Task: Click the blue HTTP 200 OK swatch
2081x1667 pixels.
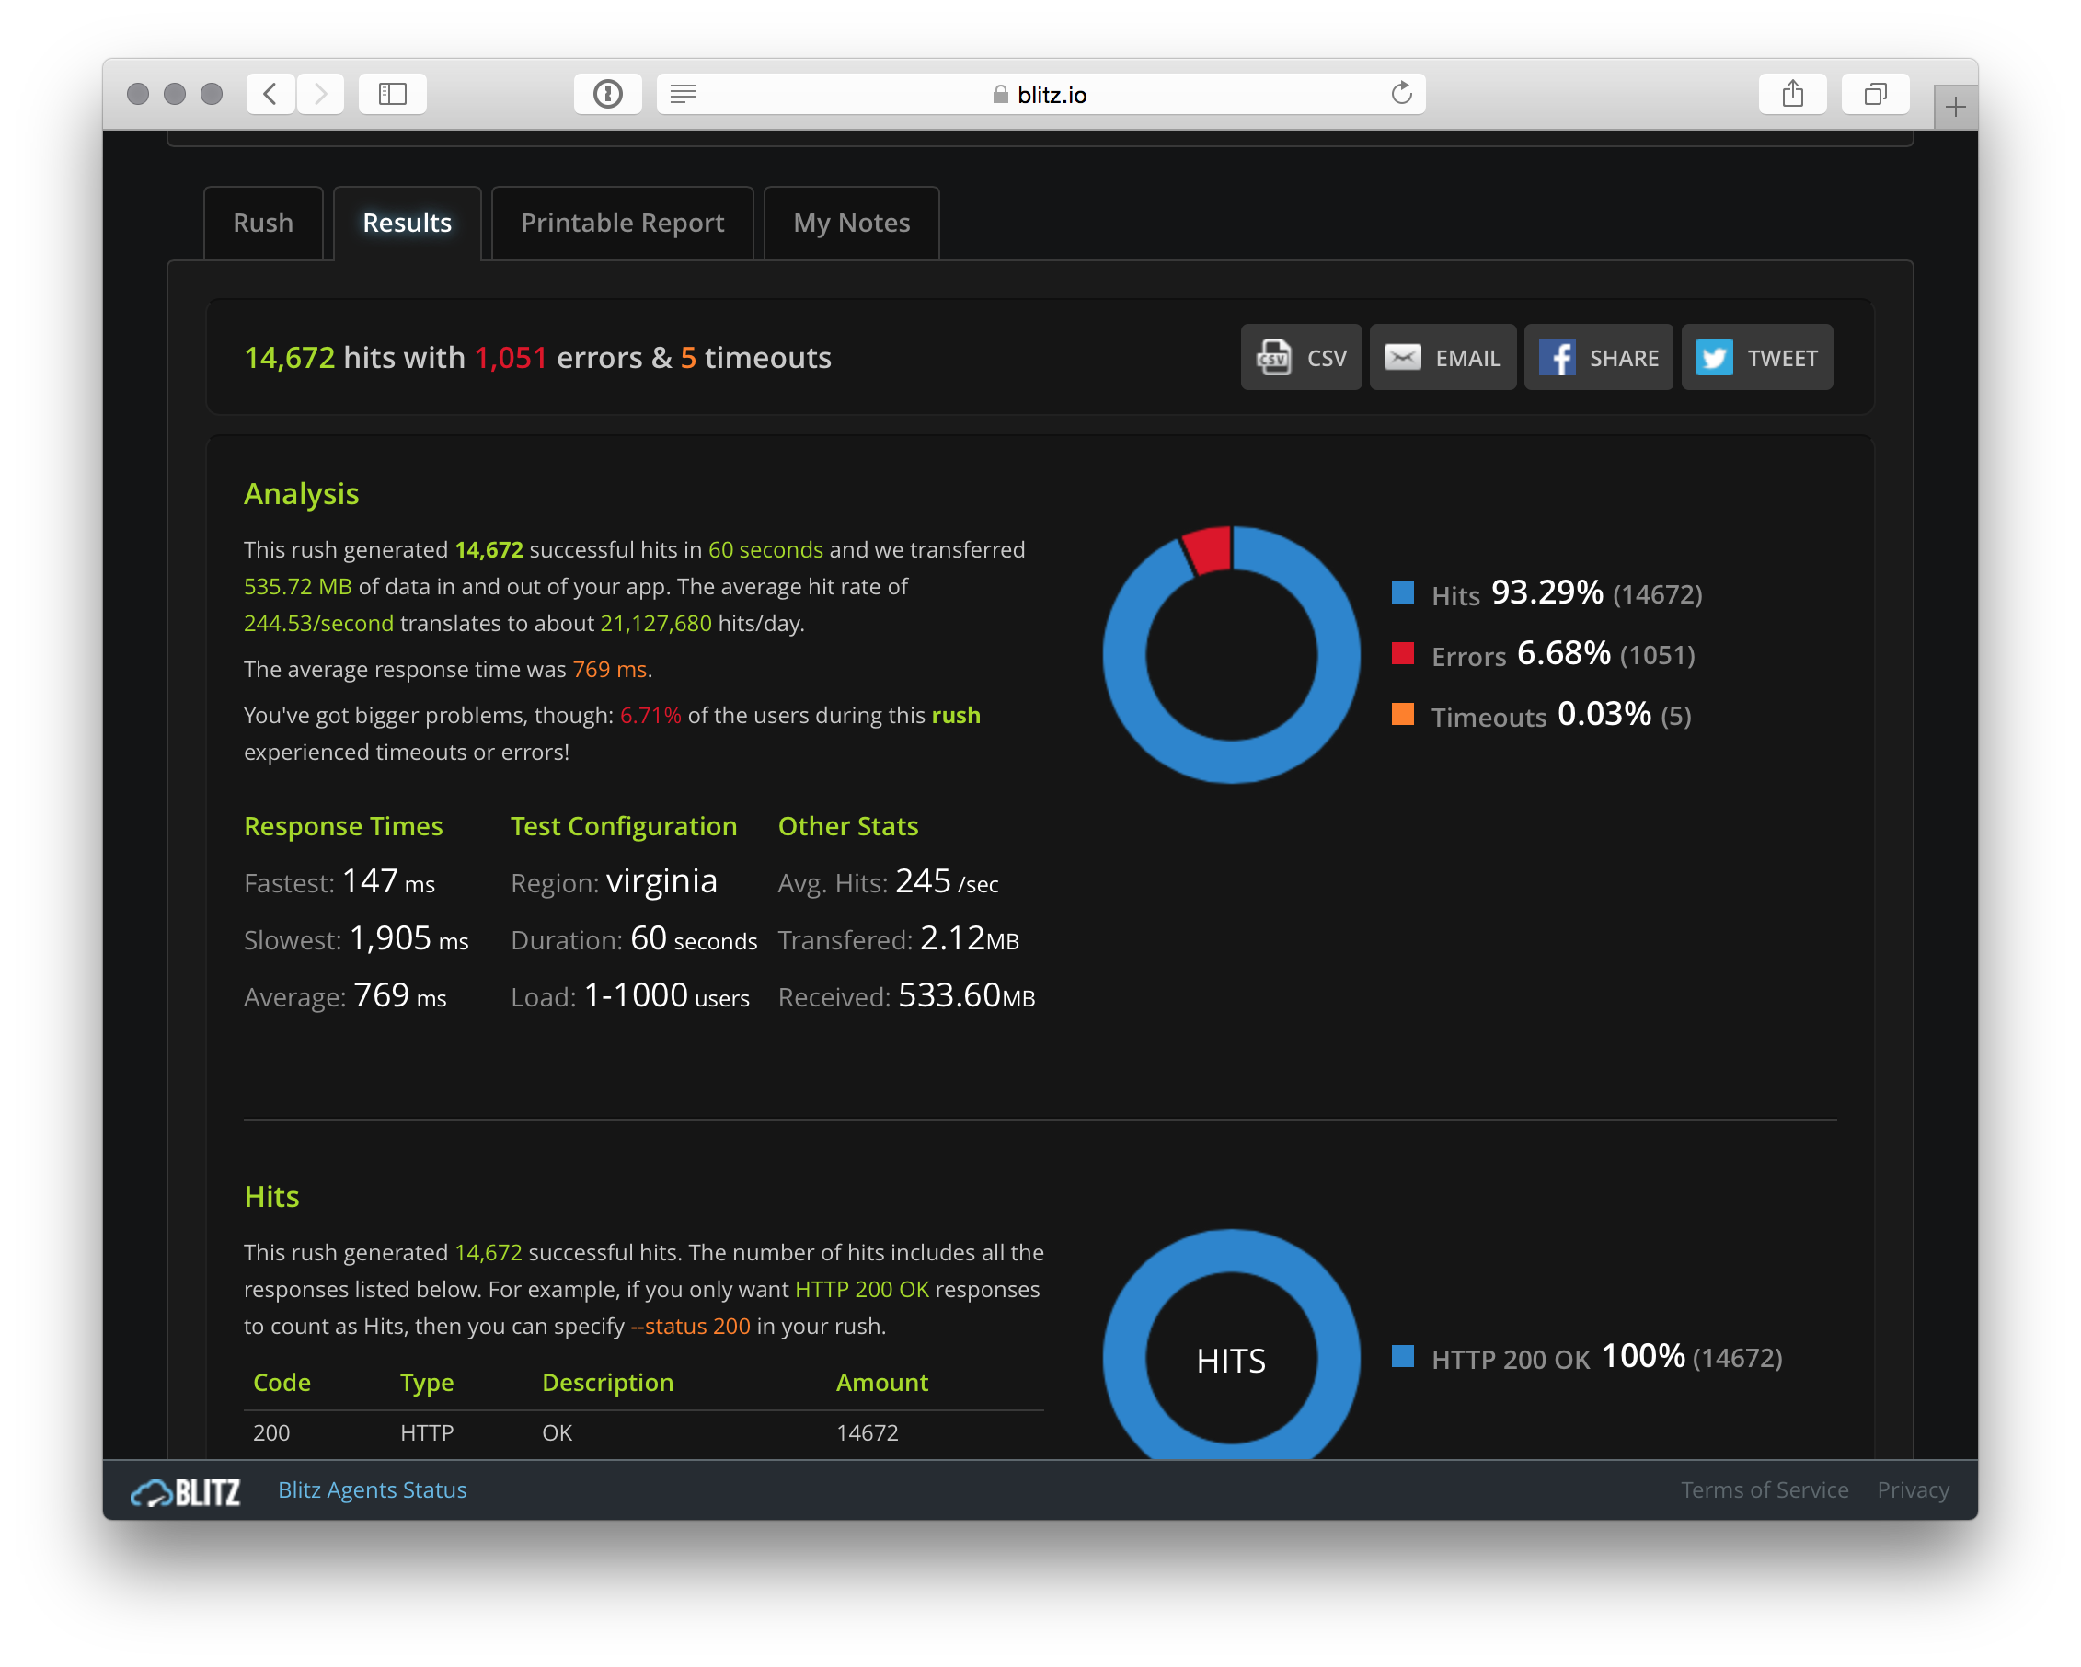Action: click(1402, 1356)
